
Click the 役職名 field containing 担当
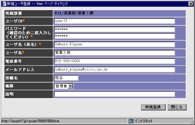click(66, 78)
